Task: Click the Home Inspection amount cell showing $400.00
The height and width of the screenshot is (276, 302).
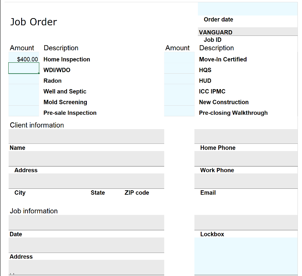Action: [x=24, y=59]
